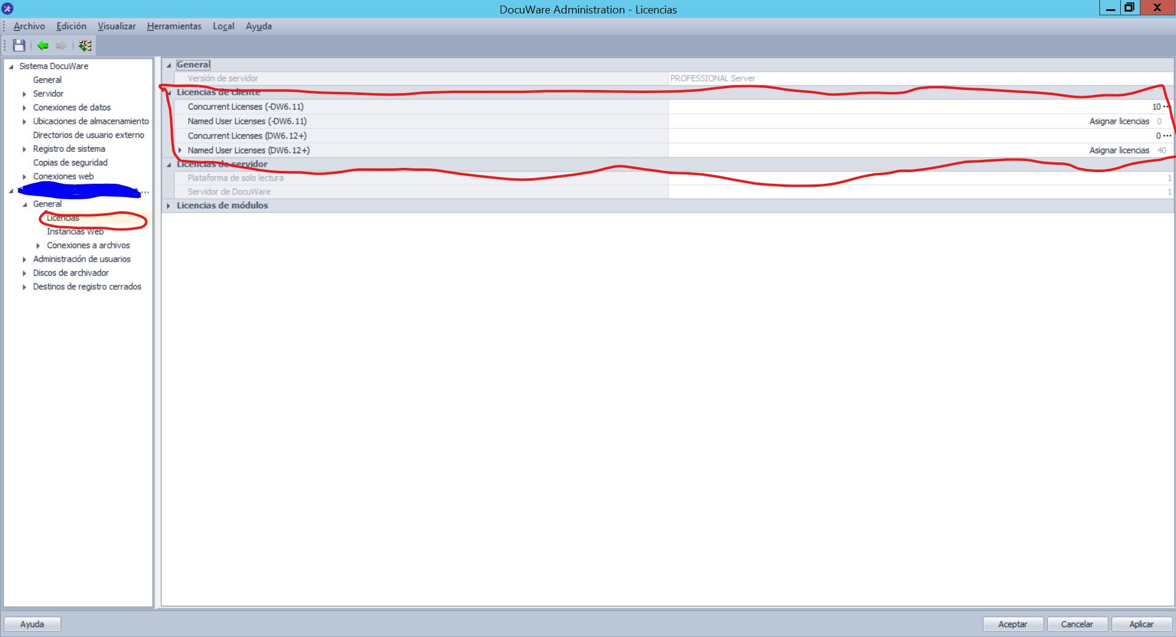Click the Ayuda button at bottom left

[x=32, y=624]
